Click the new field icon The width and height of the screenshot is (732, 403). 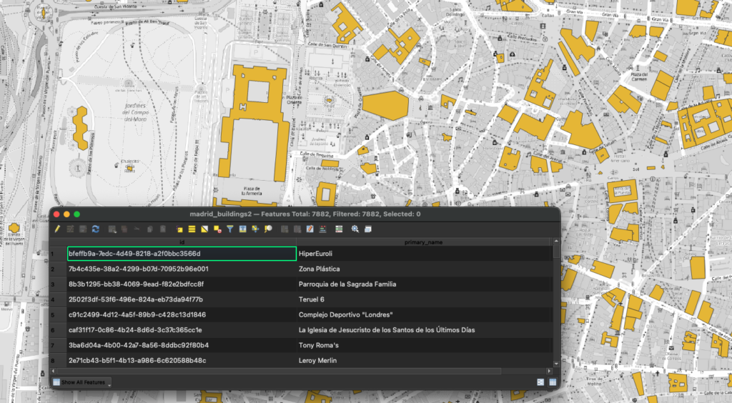click(x=285, y=229)
